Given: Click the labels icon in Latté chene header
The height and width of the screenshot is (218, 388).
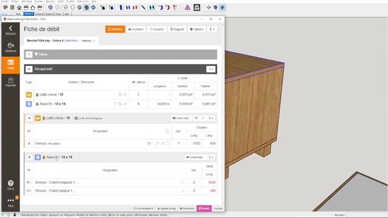Looking at the screenshot, I should coord(196,118).
